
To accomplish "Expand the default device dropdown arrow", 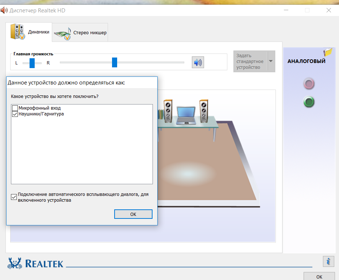I will (271, 61).
